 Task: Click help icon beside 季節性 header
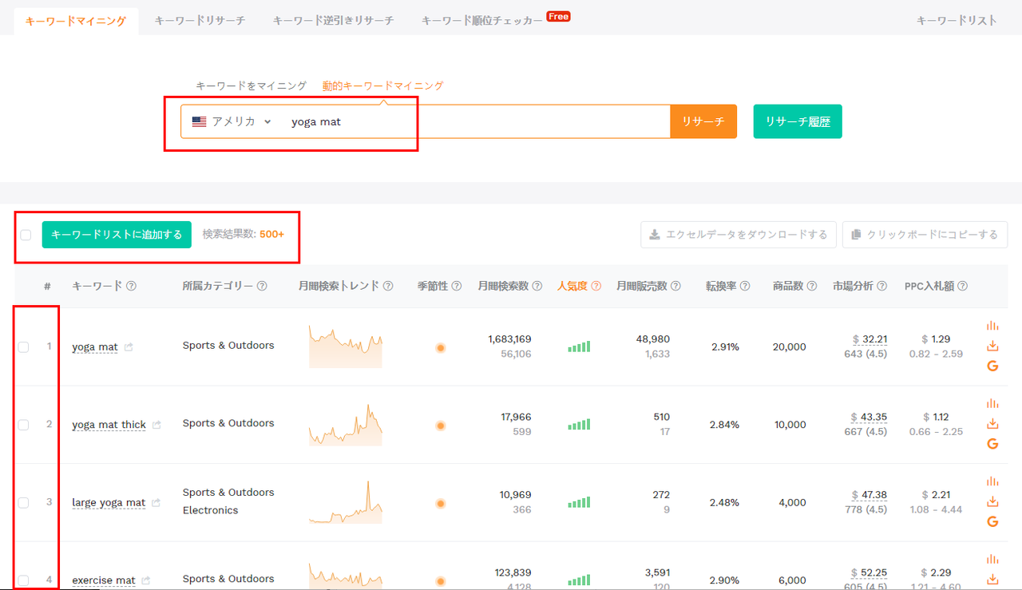click(x=457, y=286)
